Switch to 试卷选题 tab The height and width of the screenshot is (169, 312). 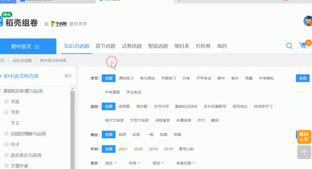(132, 46)
